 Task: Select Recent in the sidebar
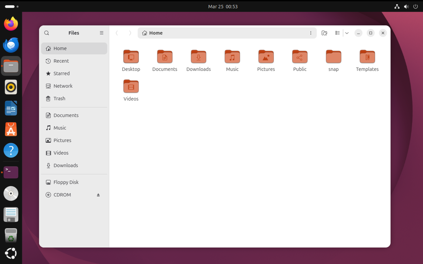tap(61, 61)
